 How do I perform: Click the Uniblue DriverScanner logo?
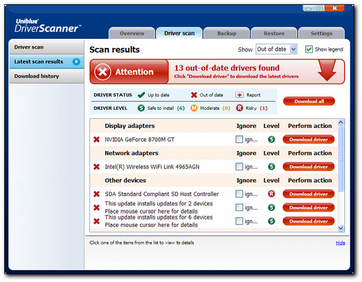click(x=48, y=26)
